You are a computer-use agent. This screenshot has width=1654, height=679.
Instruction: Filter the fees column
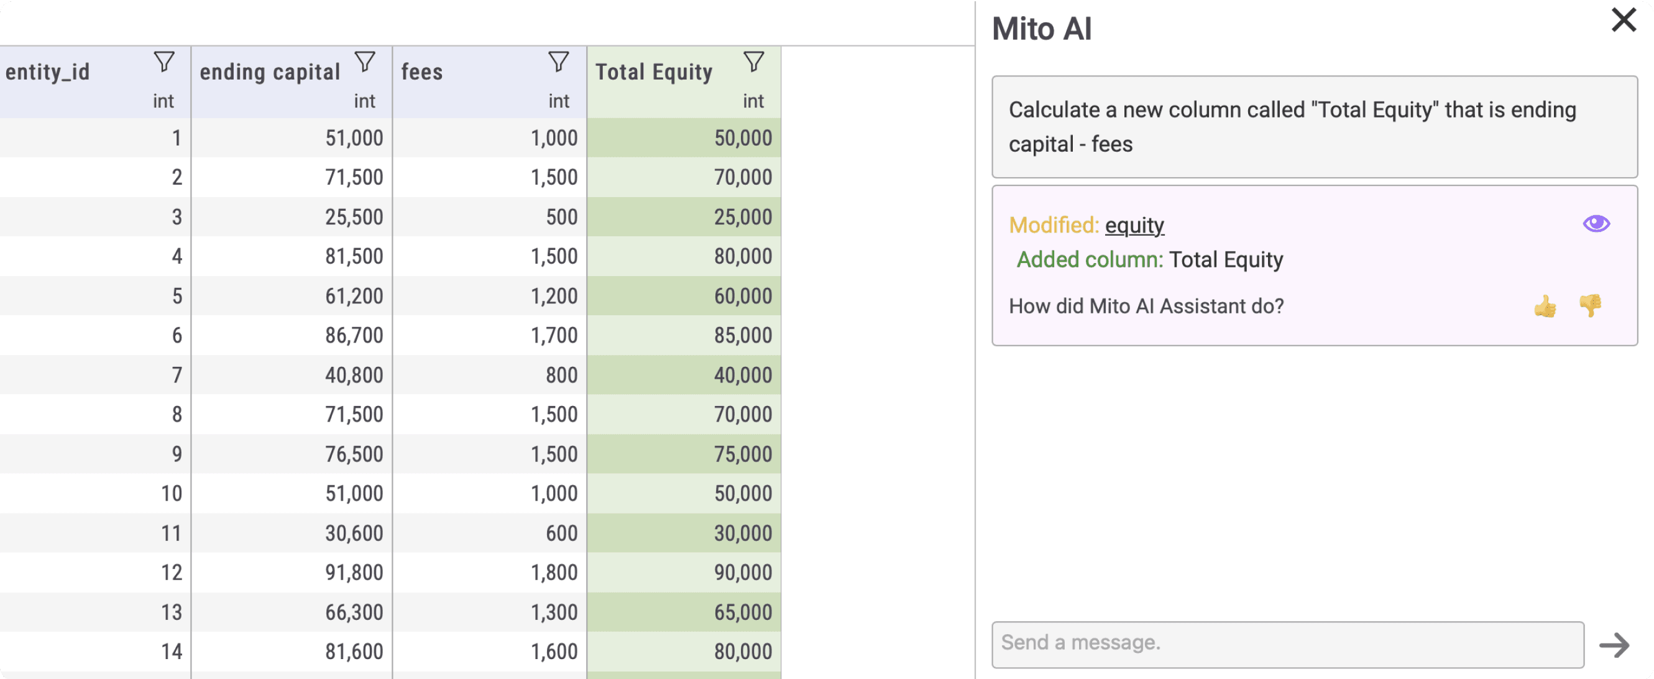[558, 62]
